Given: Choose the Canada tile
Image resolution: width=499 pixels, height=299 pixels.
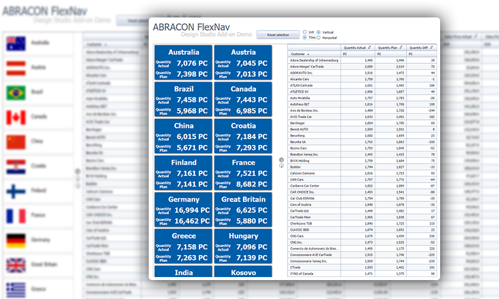Looking at the screenshot, I should [x=243, y=100].
